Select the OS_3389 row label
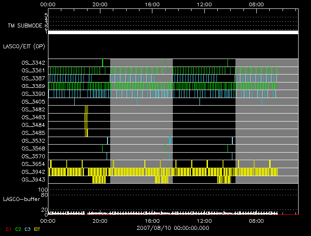311x236 pixels. [33, 86]
